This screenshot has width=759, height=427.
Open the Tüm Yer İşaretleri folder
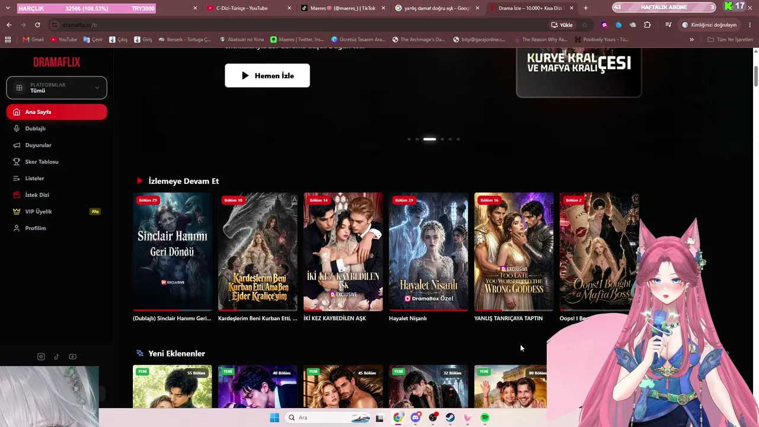click(730, 40)
